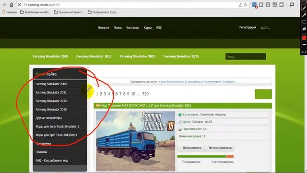
Task: Sort articles by популярности
Action: [x=176, y=81]
